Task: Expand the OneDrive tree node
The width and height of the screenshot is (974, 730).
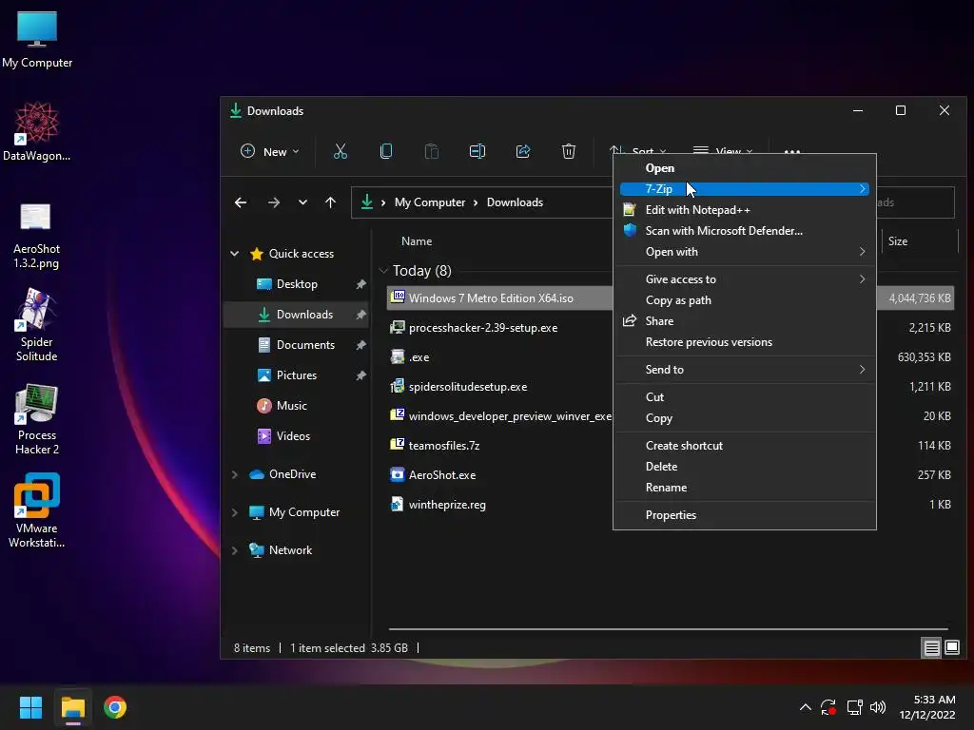Action: pyautogui.click(x=235, y=474)
